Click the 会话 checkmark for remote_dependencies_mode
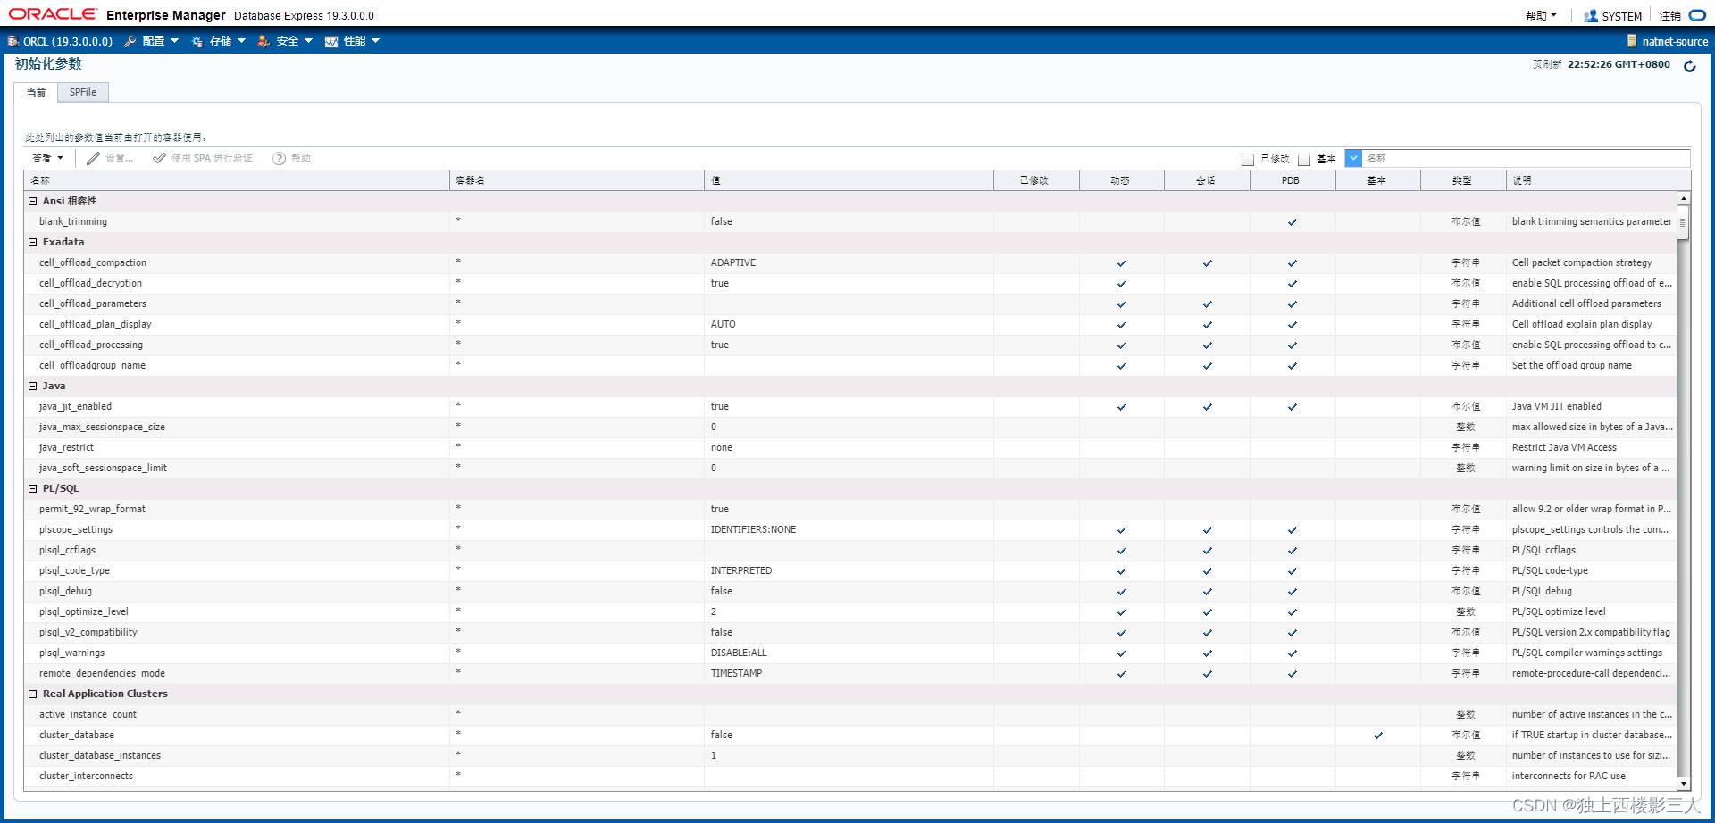1715x823 pixels. click(x=1208, y=674)
